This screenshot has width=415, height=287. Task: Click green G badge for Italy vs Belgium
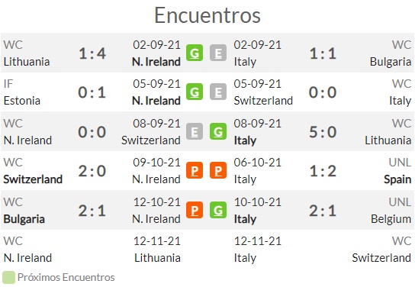click(x=218, y=210)
